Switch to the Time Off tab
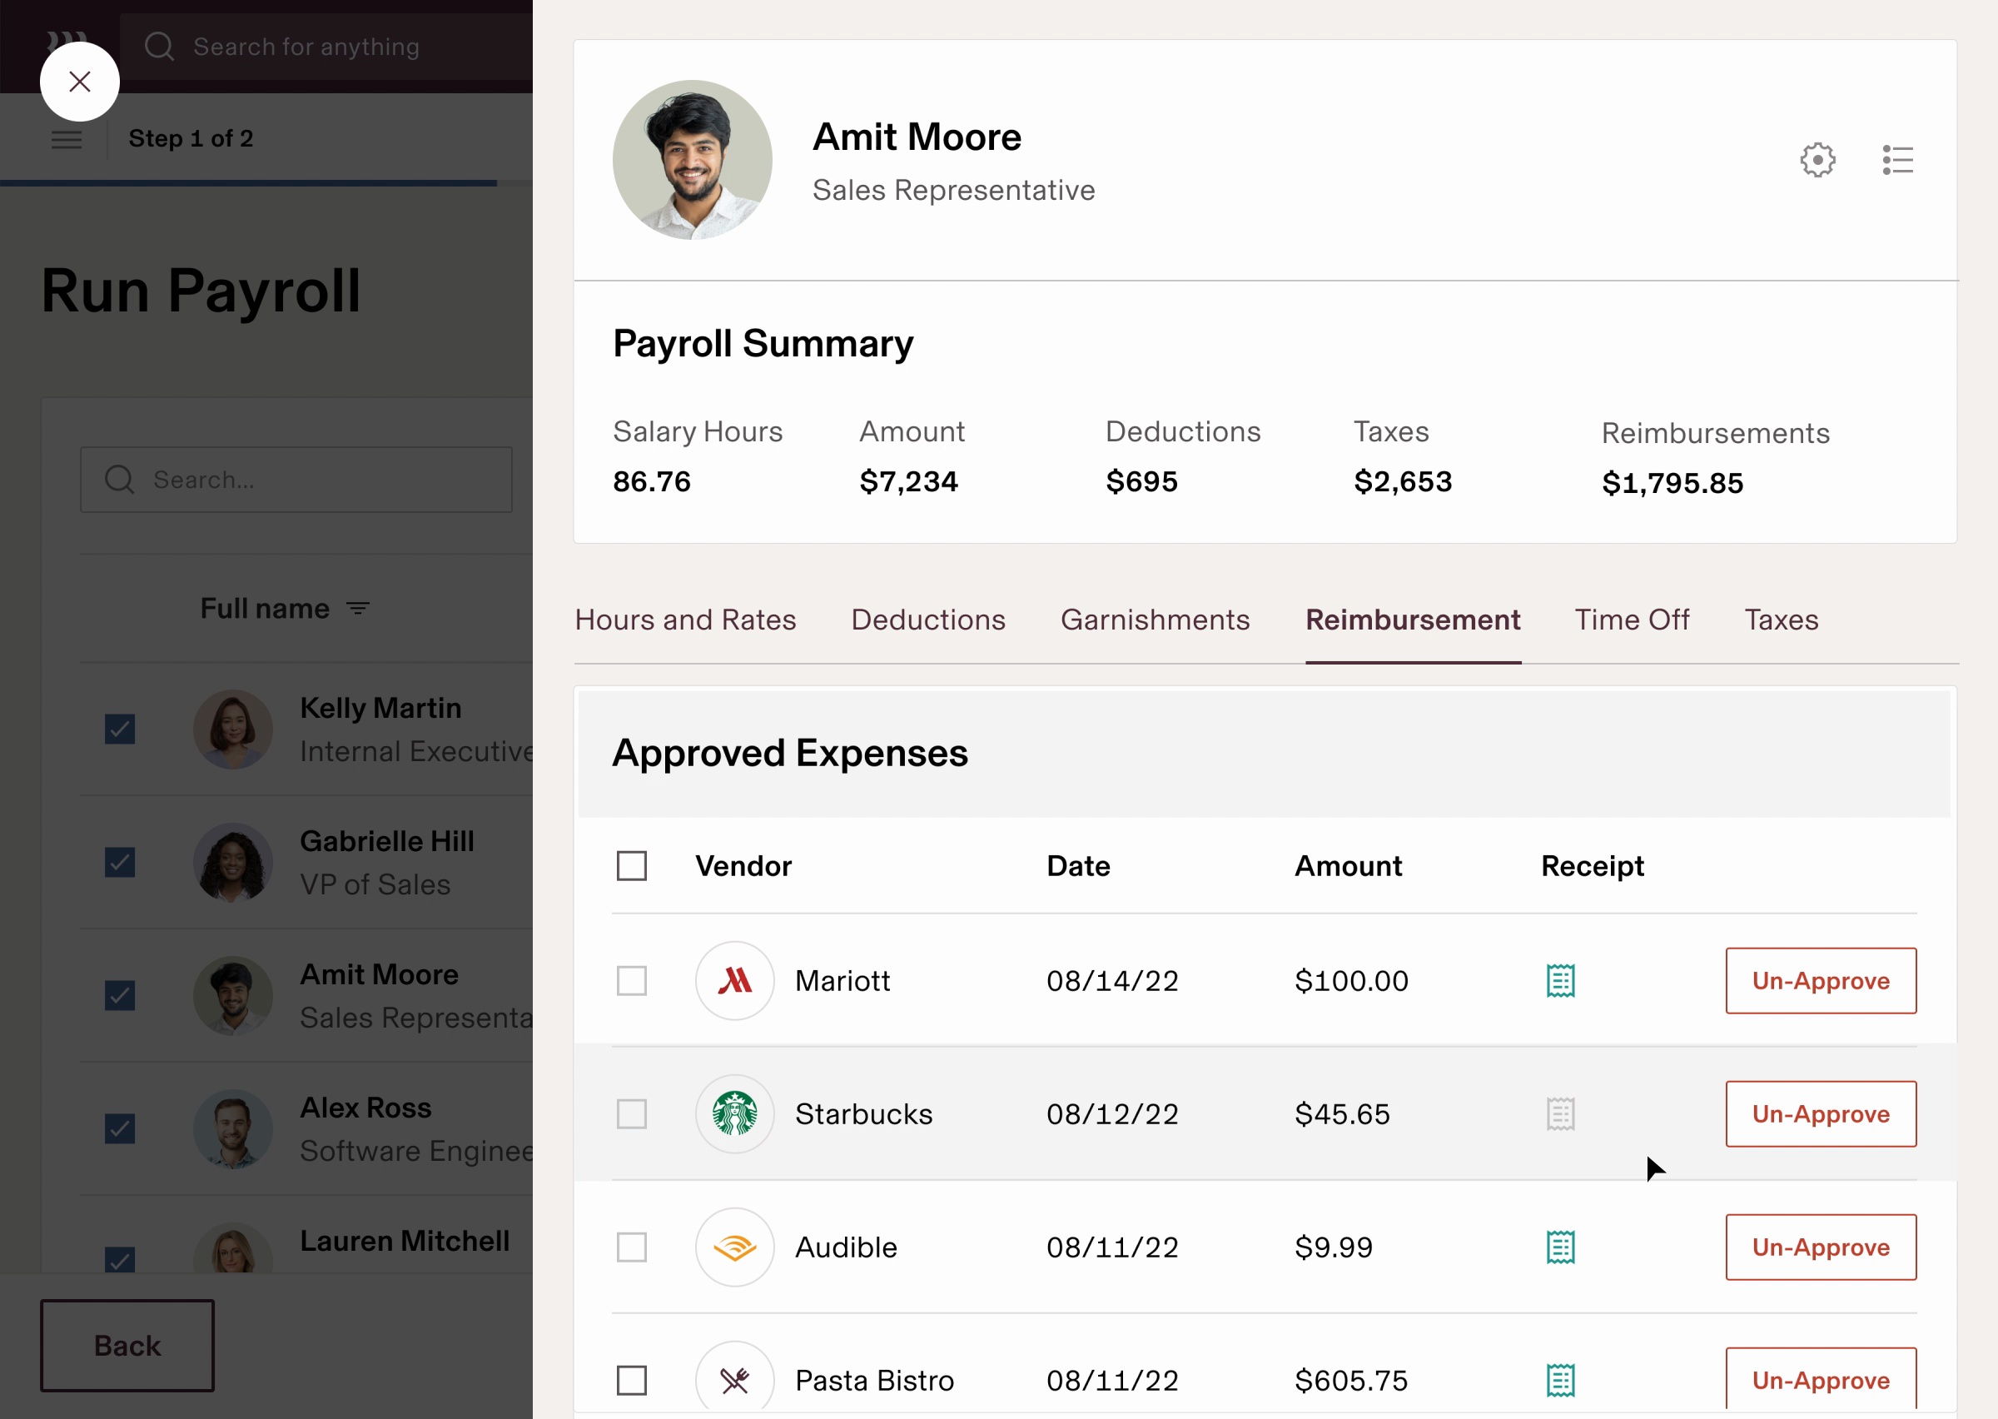The image size is (1998, 1419). tap(1631, 620)
